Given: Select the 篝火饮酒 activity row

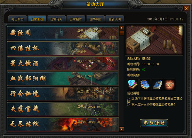Looking at the screenshot, I should tap(63, 63).
